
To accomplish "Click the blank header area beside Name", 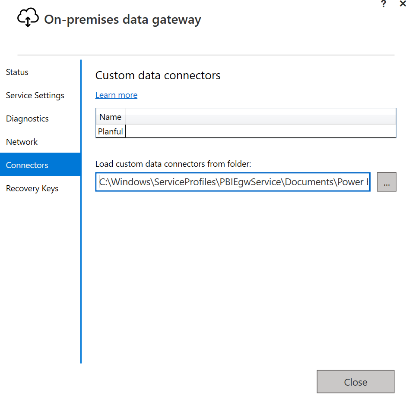I will click(260, 117).
